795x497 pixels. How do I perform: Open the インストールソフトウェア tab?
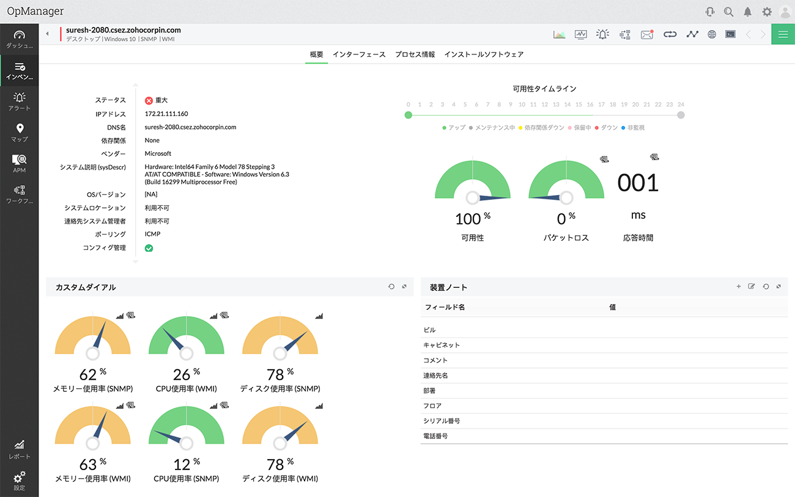(484, 54)
